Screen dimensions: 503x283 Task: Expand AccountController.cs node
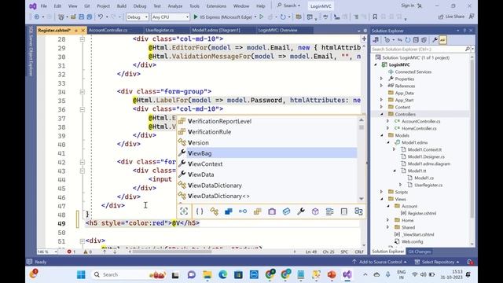[387, 121]
